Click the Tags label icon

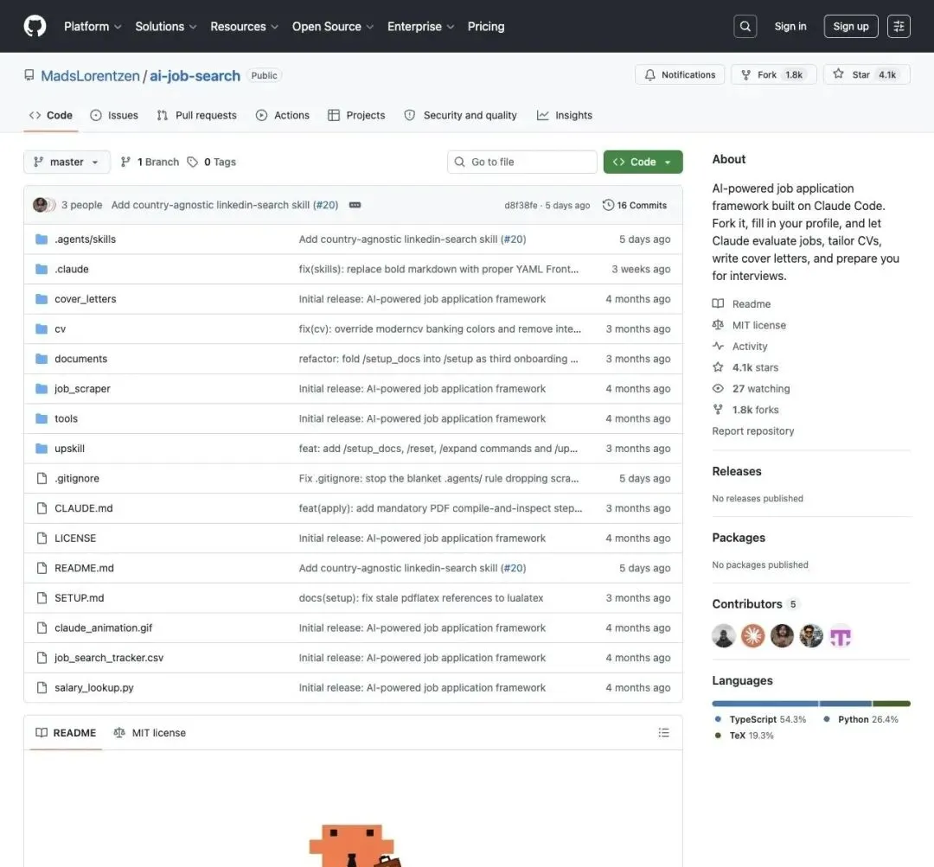point(192,162)
